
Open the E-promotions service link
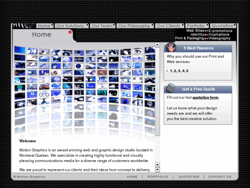220,31
